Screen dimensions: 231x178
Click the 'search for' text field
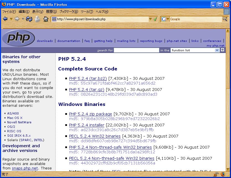(x=136, y=50)
